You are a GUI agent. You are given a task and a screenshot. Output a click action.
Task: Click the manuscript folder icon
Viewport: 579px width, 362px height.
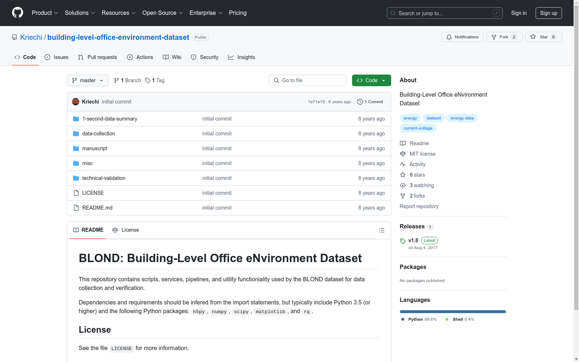point(76,148)
